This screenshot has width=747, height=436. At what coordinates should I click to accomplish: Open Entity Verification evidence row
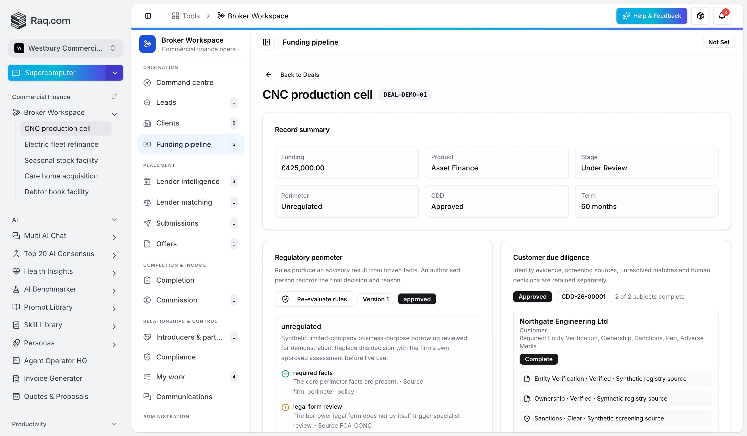(616, 378)
